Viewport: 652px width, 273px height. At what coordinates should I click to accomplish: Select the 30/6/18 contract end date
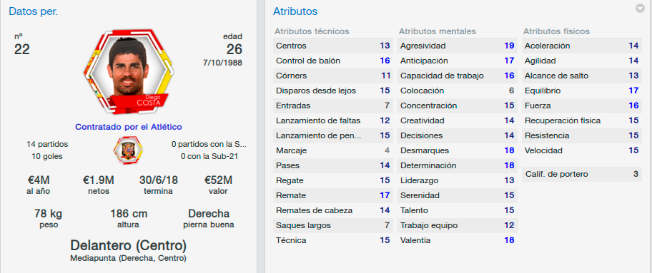click(x=158, y=180)
